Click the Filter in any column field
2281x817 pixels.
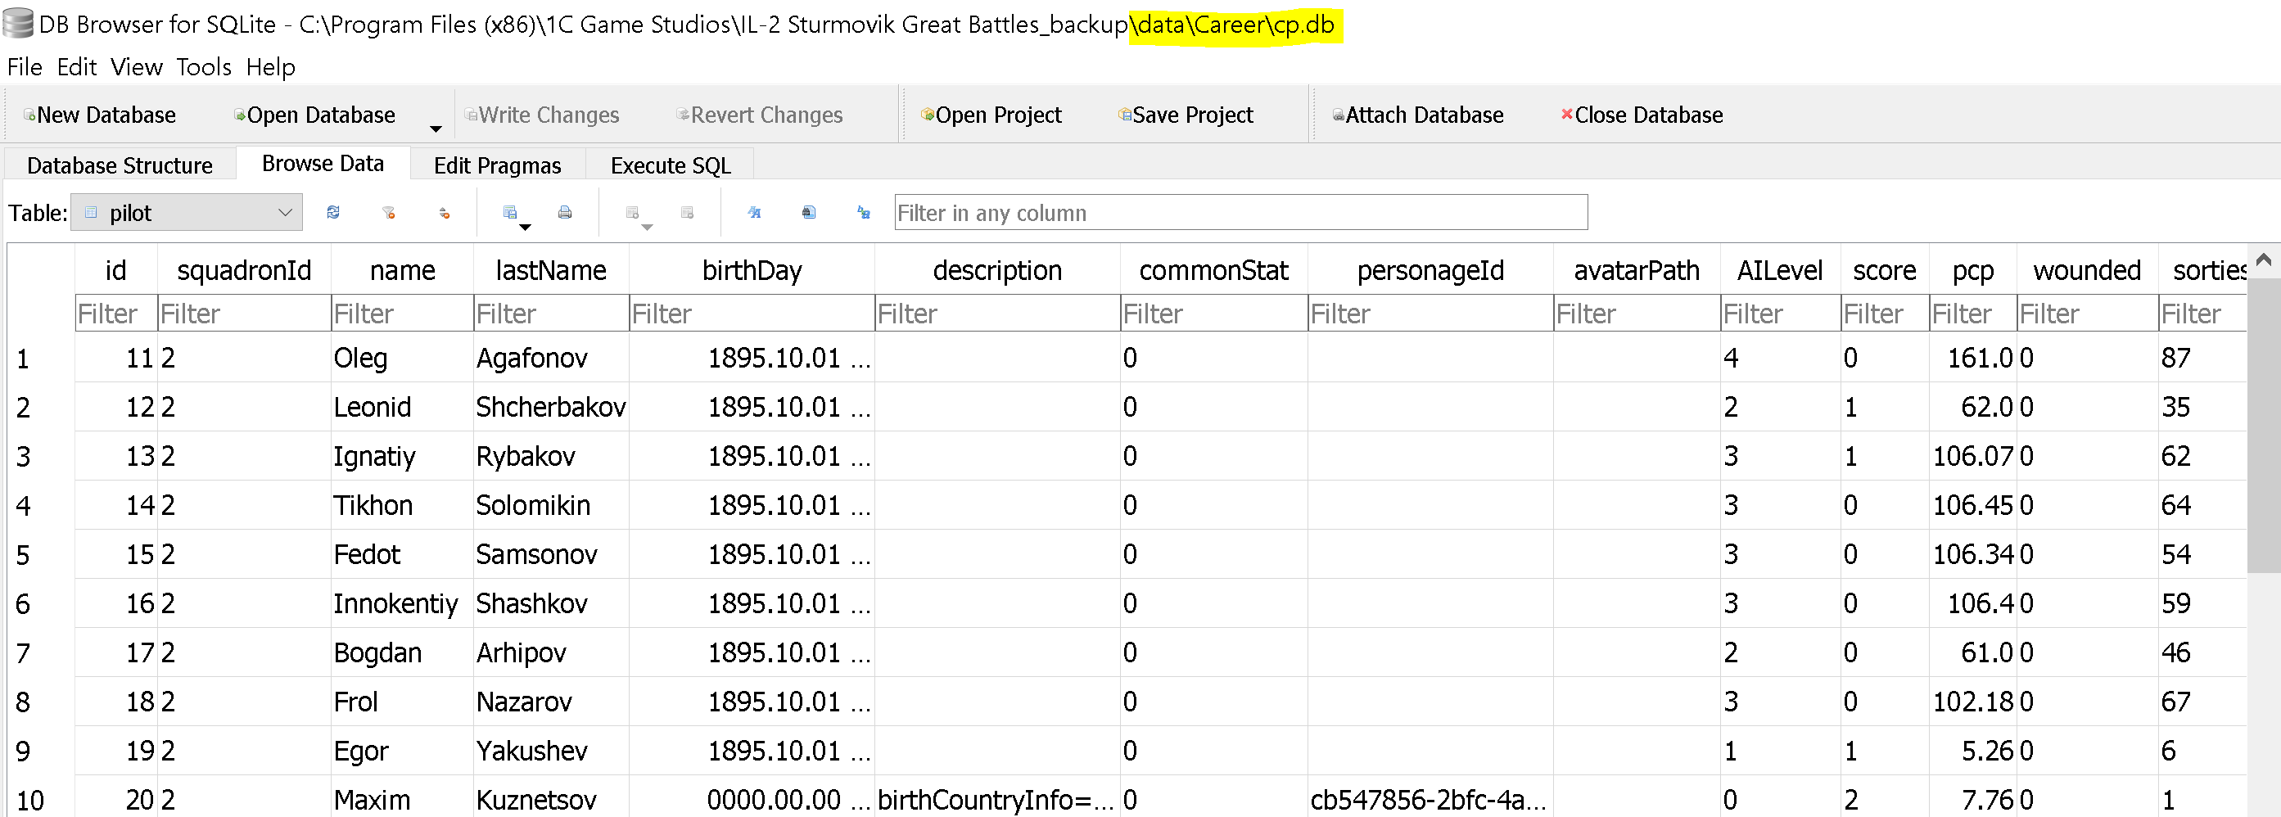(1240, 214)
